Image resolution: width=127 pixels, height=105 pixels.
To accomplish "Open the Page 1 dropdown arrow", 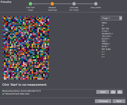I will tap(120, 18).
